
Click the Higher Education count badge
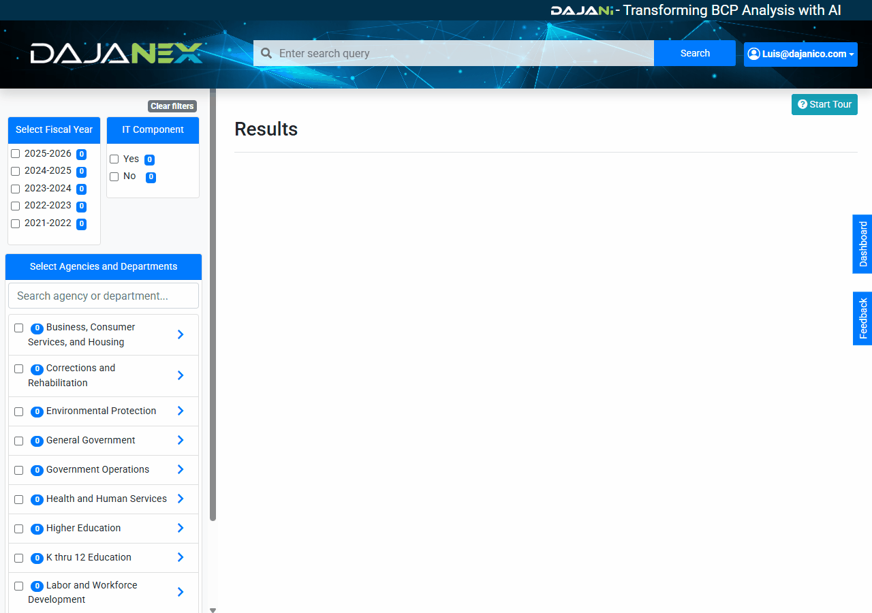click(37, 529)
